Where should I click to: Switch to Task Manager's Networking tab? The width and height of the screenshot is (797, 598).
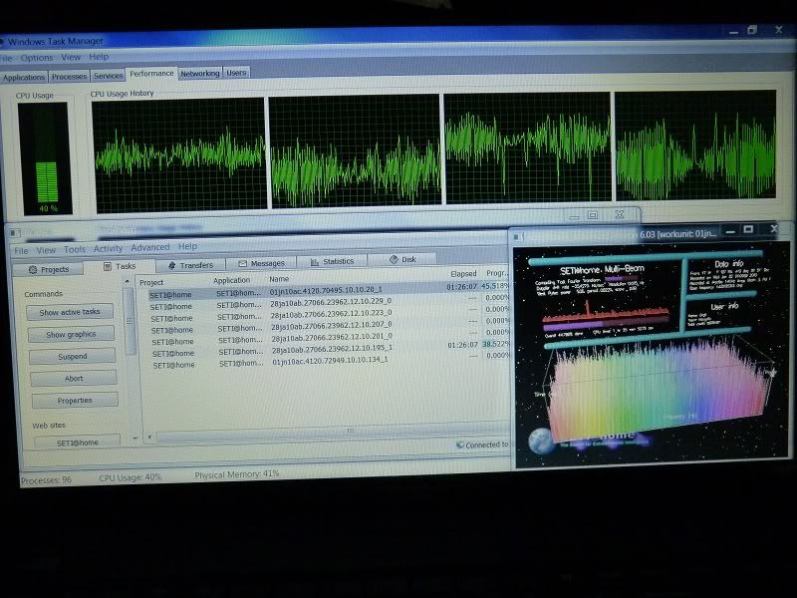coord(199,73)
